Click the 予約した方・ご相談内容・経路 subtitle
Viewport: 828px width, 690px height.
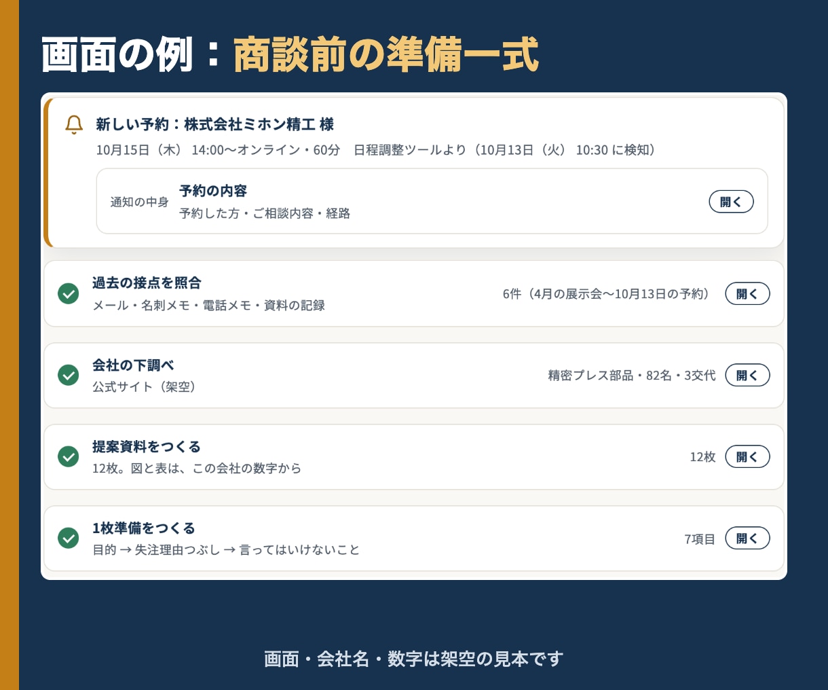click(x=265, y=213)
